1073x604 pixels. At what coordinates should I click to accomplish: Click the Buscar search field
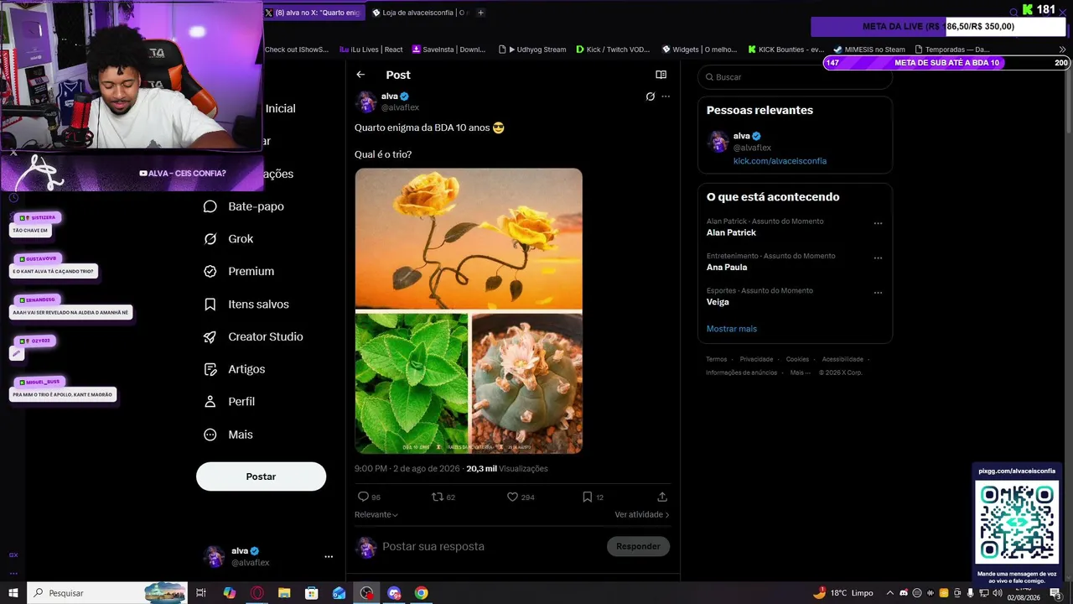[x=795, y=77]
